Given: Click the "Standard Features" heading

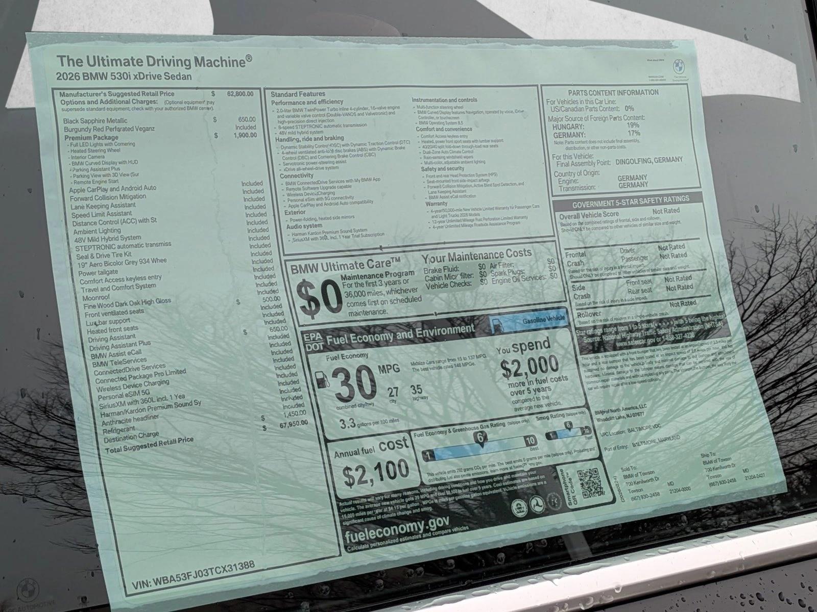Looking at the screenshot, I should (298, 94).
